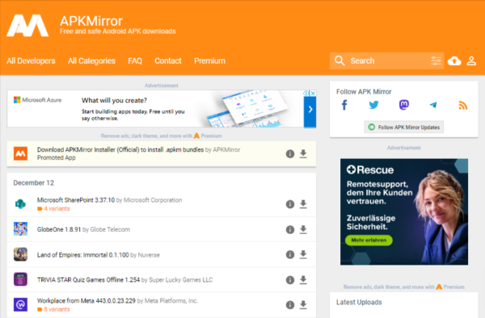The height and width of the screenshot is (318, 485).
Task: Click the TRIVIA STAR app icon
Action: [x=20, y=279]
